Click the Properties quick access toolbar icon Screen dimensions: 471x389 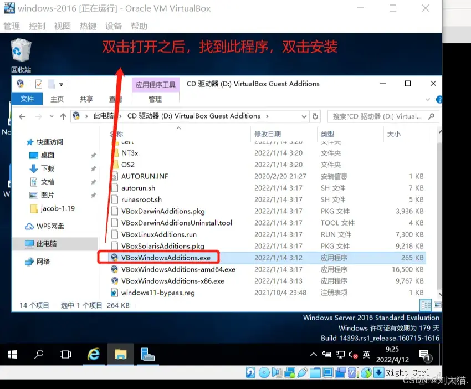[x=39, y=84]
